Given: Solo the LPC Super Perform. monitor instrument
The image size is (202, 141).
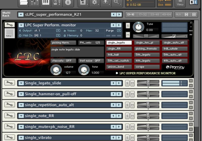Looking at the screenshot, I should [128, 25].
